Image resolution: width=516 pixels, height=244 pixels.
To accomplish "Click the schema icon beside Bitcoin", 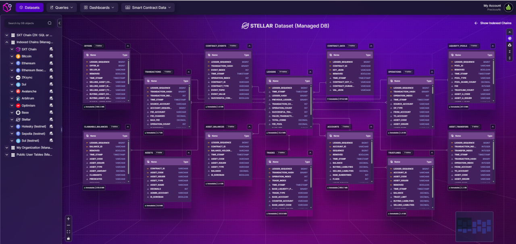I will point(52,56).
